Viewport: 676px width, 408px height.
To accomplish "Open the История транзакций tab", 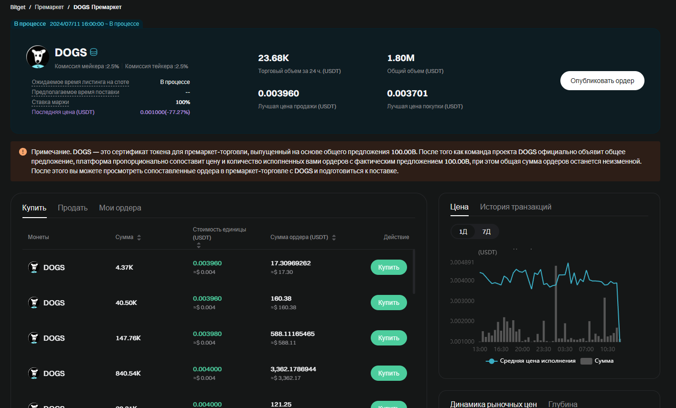I will click(515, 207).
